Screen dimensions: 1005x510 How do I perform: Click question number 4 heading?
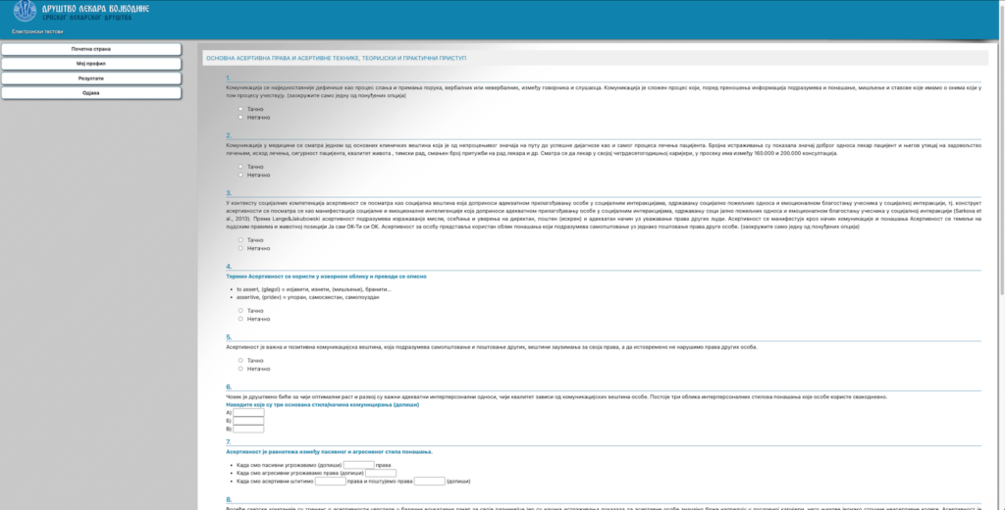229,267
